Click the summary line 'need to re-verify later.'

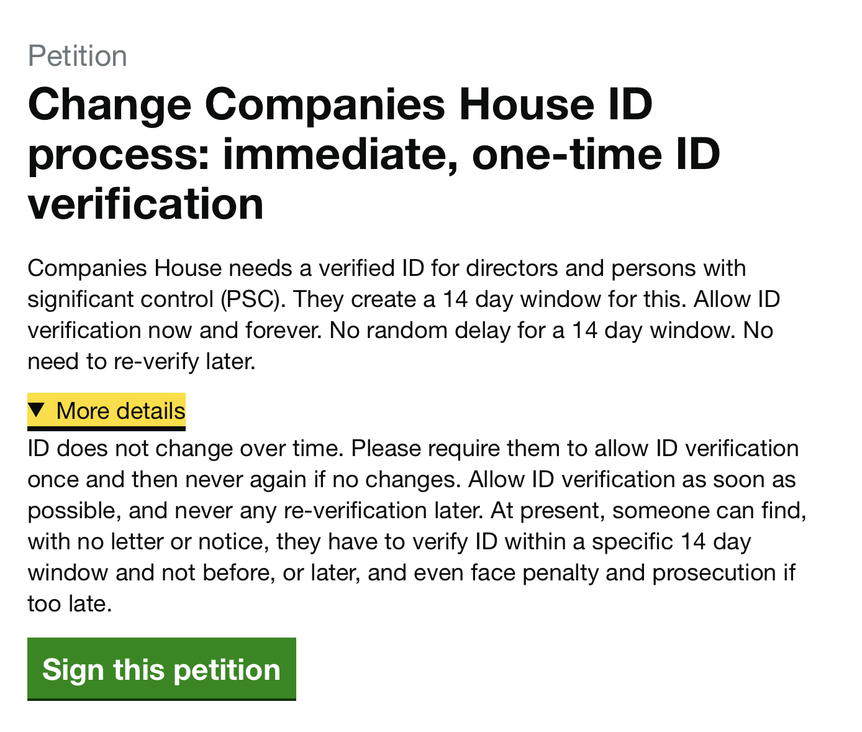142,362
